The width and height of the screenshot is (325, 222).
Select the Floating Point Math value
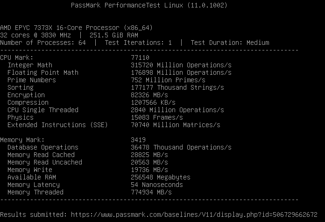coord(181,72)
